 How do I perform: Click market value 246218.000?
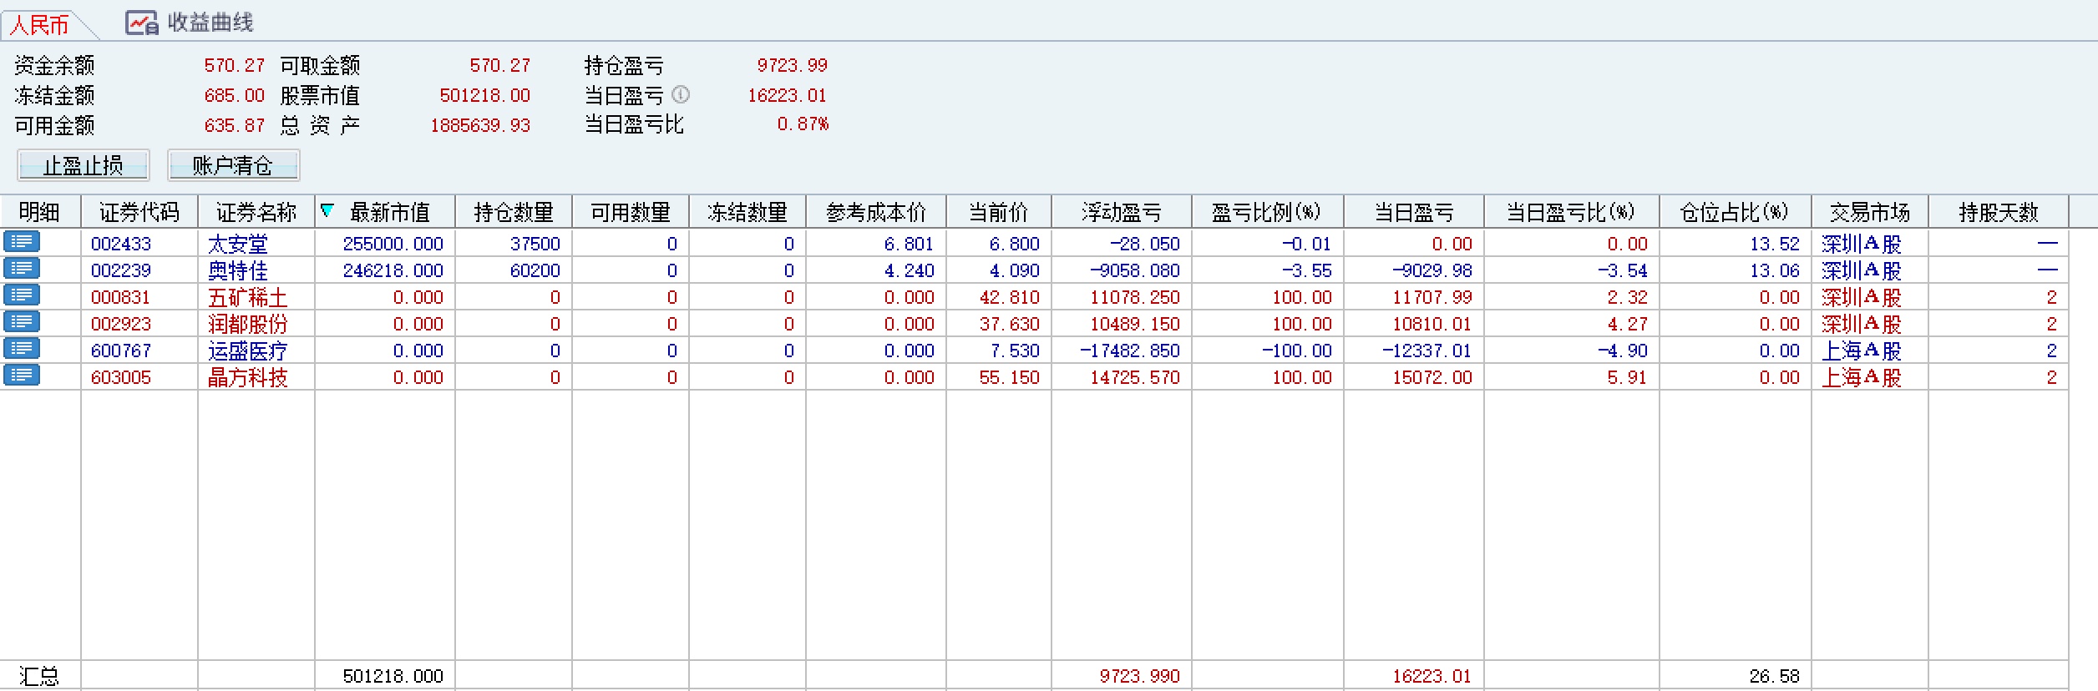393,270
